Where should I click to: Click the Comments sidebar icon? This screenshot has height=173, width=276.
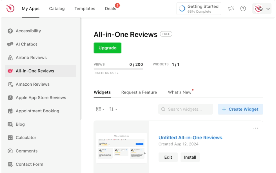pos(10,151)
